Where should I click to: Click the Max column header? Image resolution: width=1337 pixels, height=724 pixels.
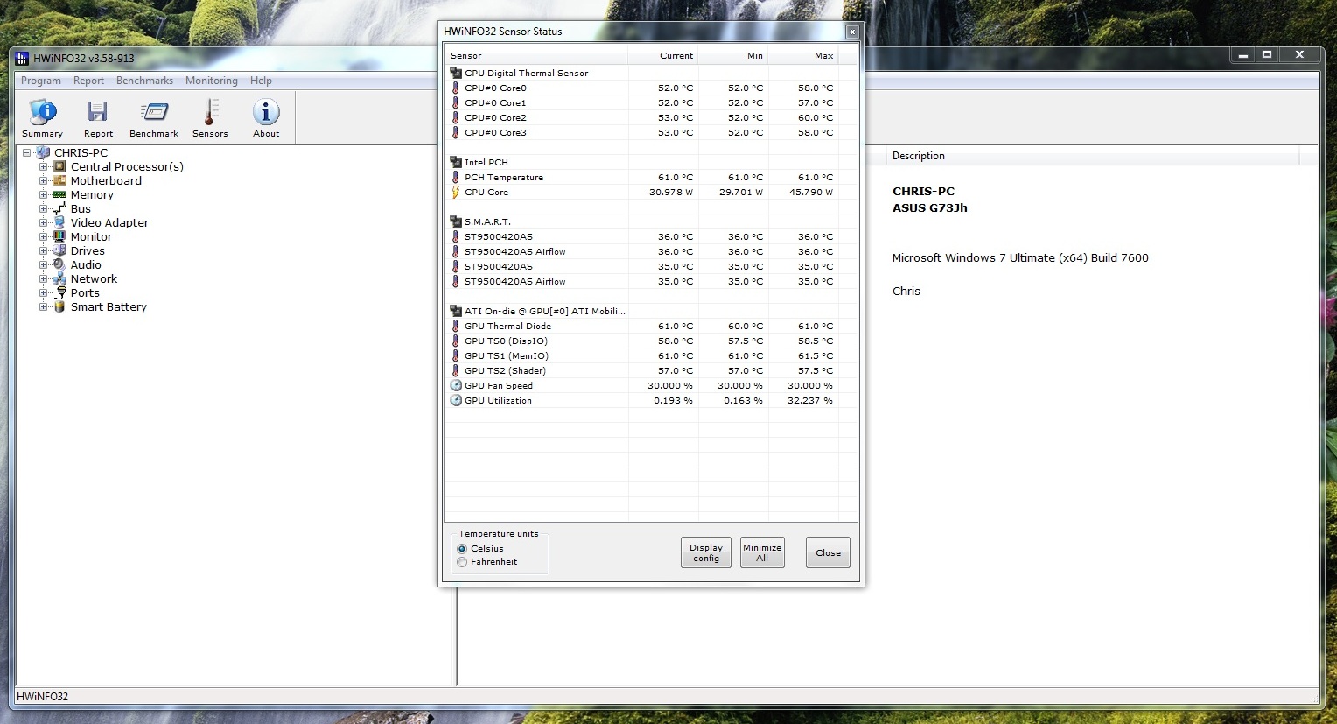point(803,55)
